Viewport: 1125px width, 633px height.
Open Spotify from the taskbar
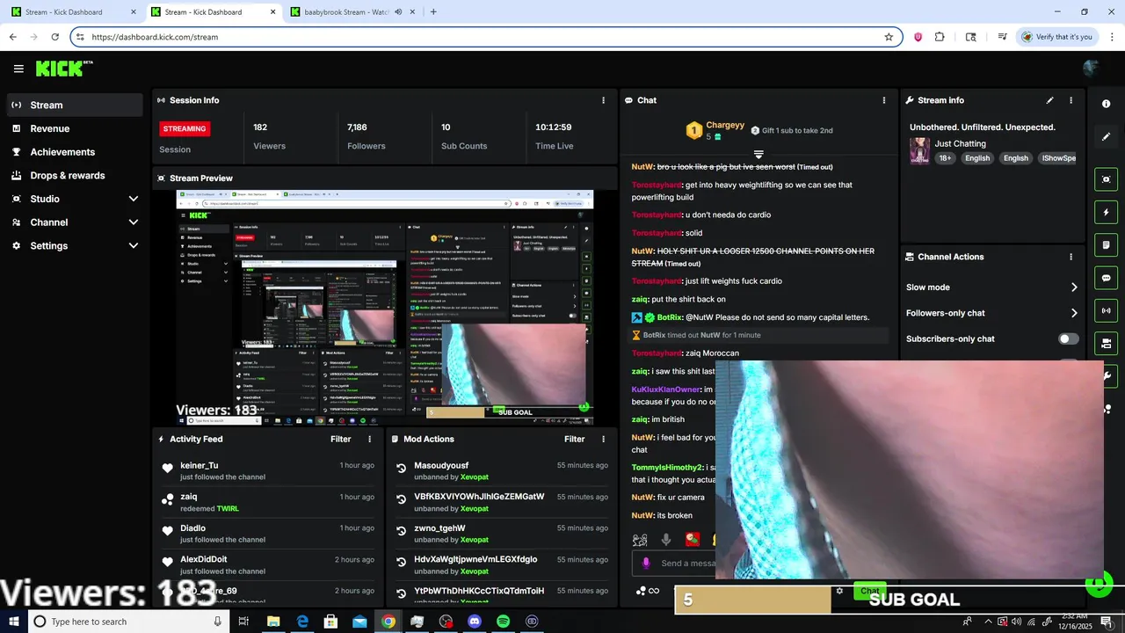(504, 622)
